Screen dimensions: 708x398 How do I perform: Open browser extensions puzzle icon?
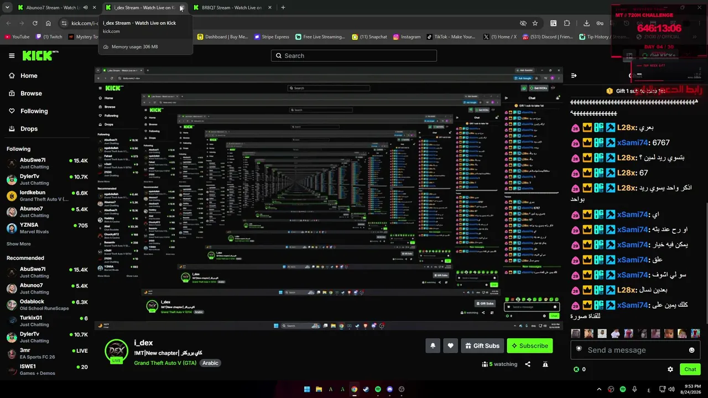(x=567, y=23)
